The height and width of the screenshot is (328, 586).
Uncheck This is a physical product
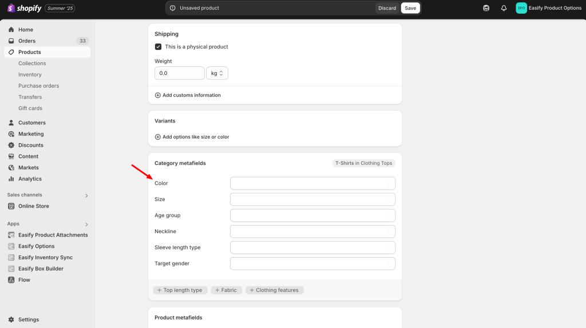[158, 47]
